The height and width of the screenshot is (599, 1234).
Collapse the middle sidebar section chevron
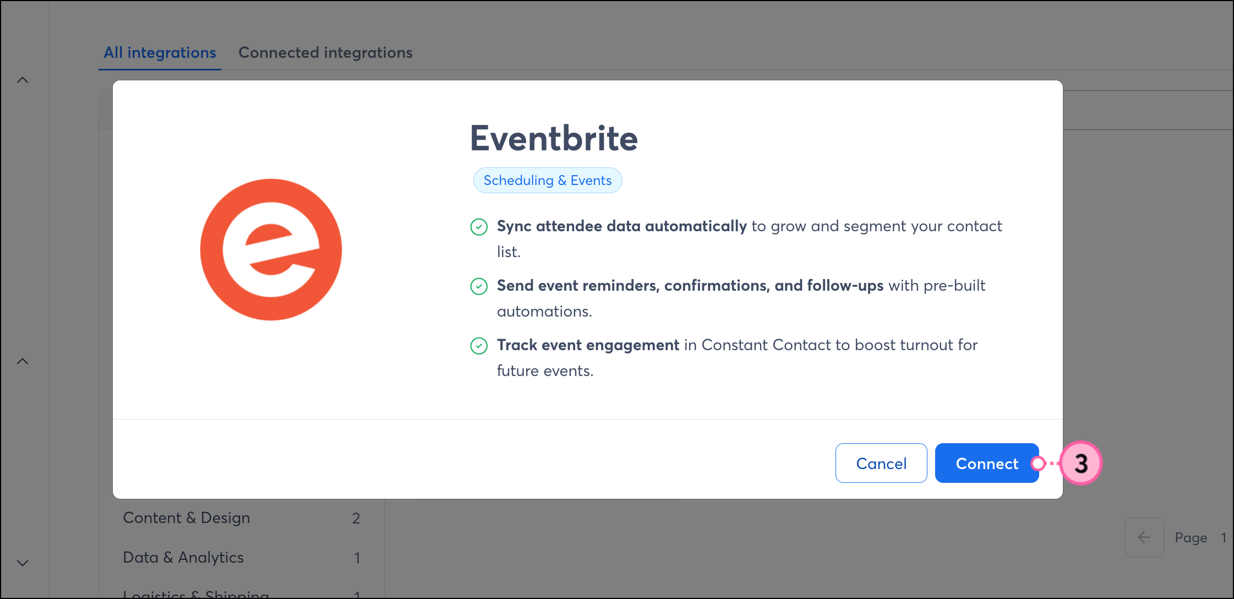point(23,362)
